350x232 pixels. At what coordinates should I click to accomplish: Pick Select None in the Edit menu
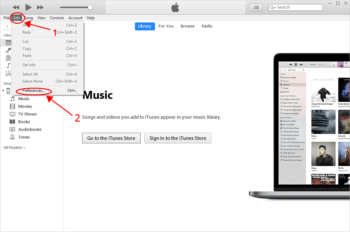pos(48,81)
